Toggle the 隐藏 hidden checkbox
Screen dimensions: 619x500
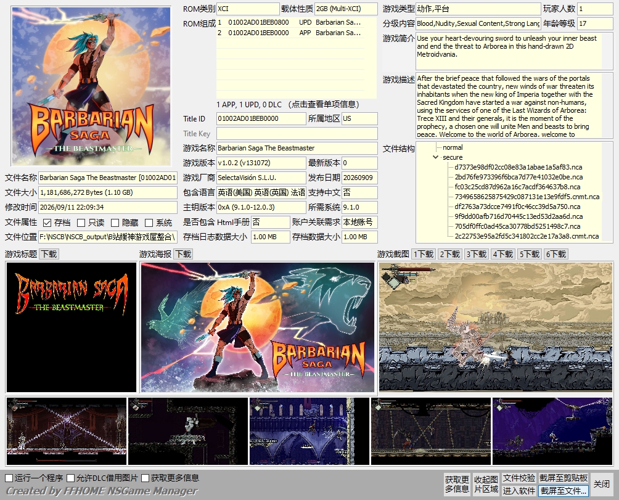(x=115, y=223)
